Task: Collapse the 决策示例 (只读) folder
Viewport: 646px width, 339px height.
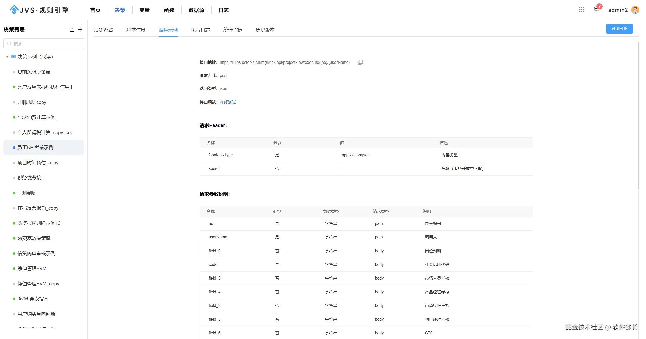Action: tap(7, 57)
